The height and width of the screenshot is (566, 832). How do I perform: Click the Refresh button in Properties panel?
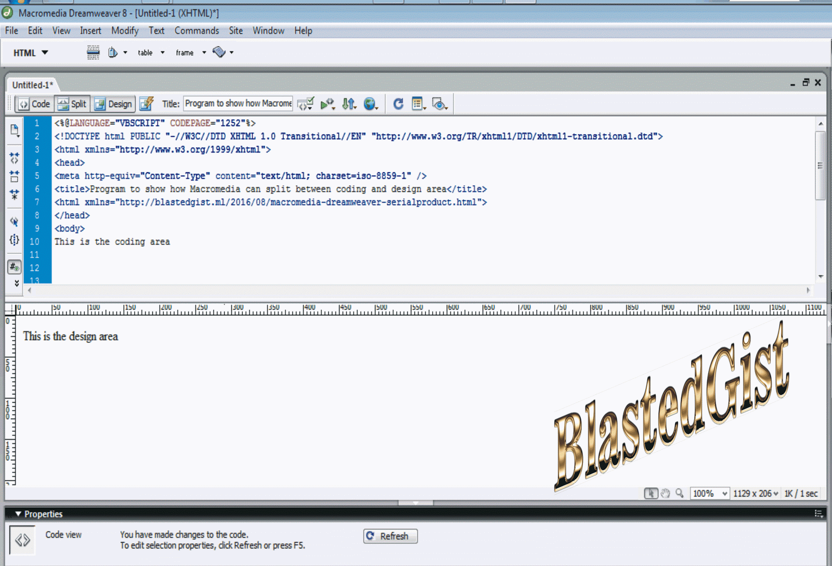click(391, 536)
